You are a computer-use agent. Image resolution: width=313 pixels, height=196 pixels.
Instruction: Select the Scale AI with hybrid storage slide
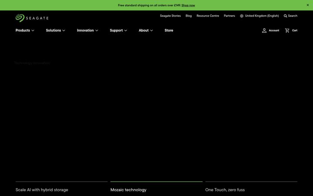click(x=42, y=190)
